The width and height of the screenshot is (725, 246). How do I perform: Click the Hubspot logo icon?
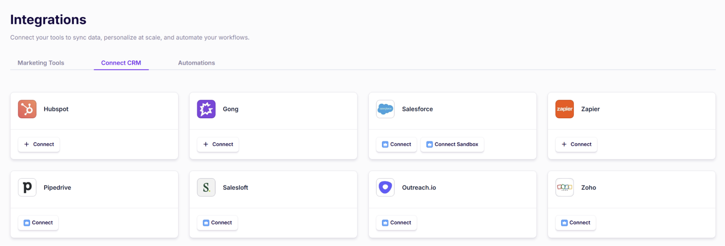click(27, 109)
